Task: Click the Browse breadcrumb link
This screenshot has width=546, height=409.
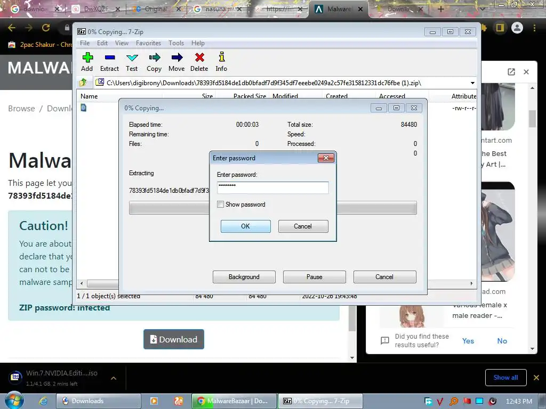Action: (x=21, y=109)
